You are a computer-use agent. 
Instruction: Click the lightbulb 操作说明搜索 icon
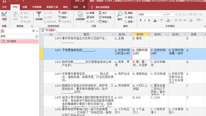coord(92,7)
